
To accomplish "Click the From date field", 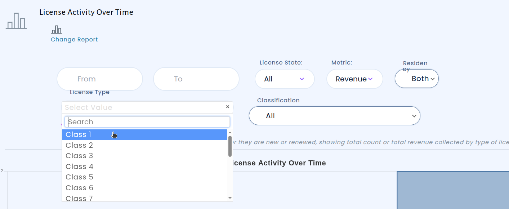I will (100, 79).
